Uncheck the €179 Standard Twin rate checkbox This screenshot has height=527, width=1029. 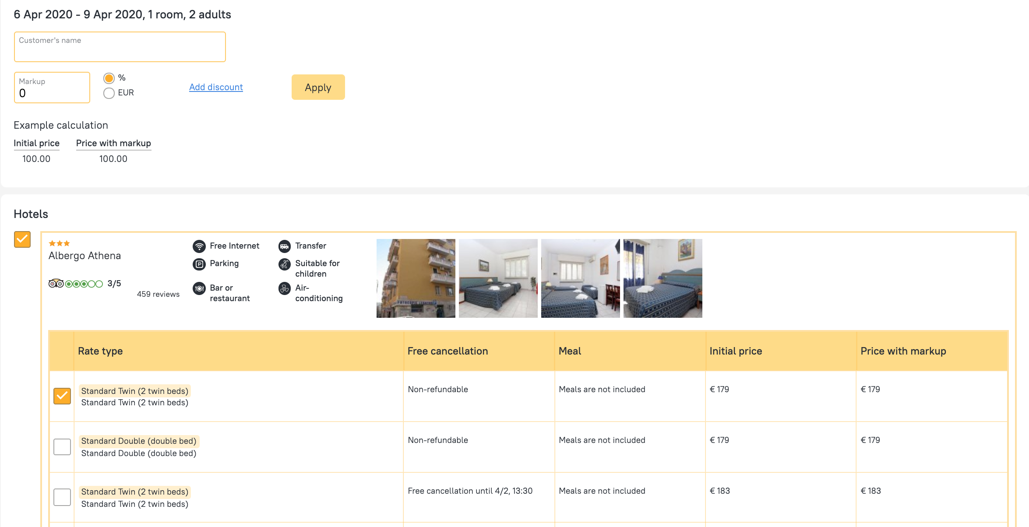pyautogui.click(x=62, y=396)
